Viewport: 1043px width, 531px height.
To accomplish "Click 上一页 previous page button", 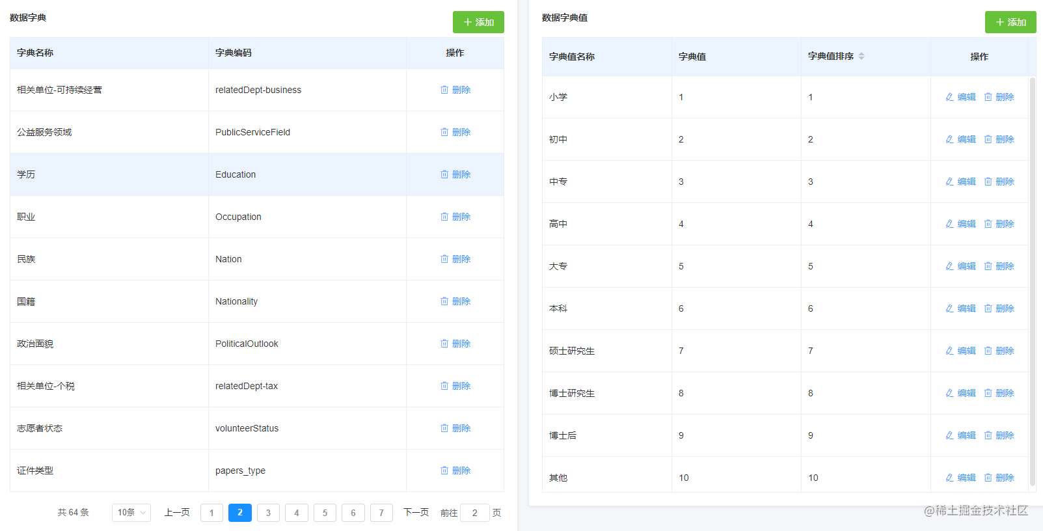I will tap(177, 513).
